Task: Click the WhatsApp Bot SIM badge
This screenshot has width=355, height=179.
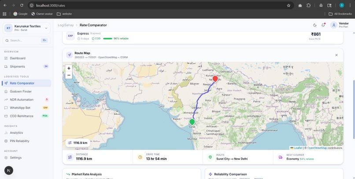Action: pos(45,108)
